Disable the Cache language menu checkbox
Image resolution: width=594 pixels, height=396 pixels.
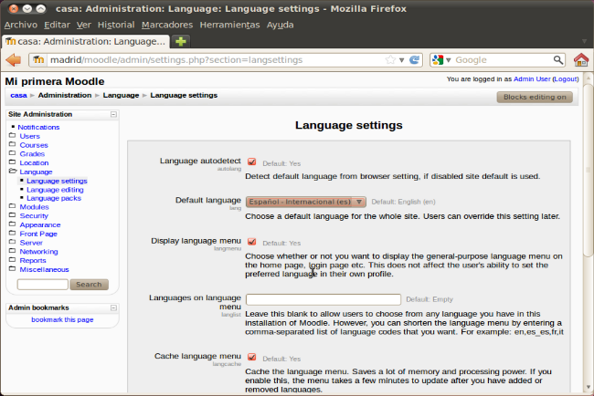251,357
